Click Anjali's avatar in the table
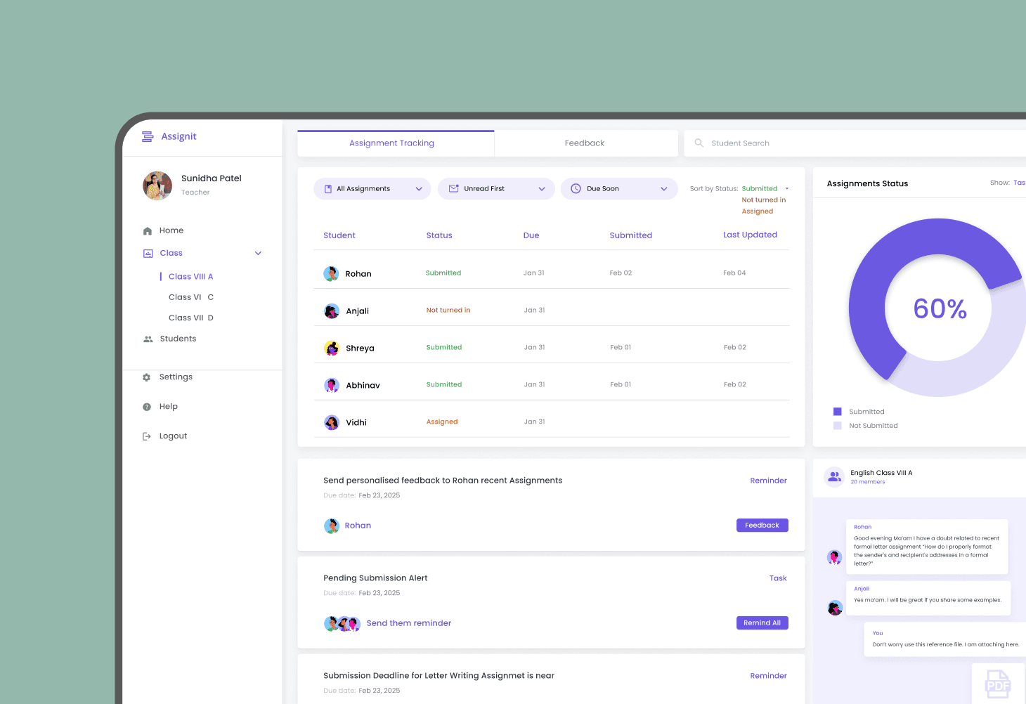Screen dimensions: 1026x704 pos(332,311)
